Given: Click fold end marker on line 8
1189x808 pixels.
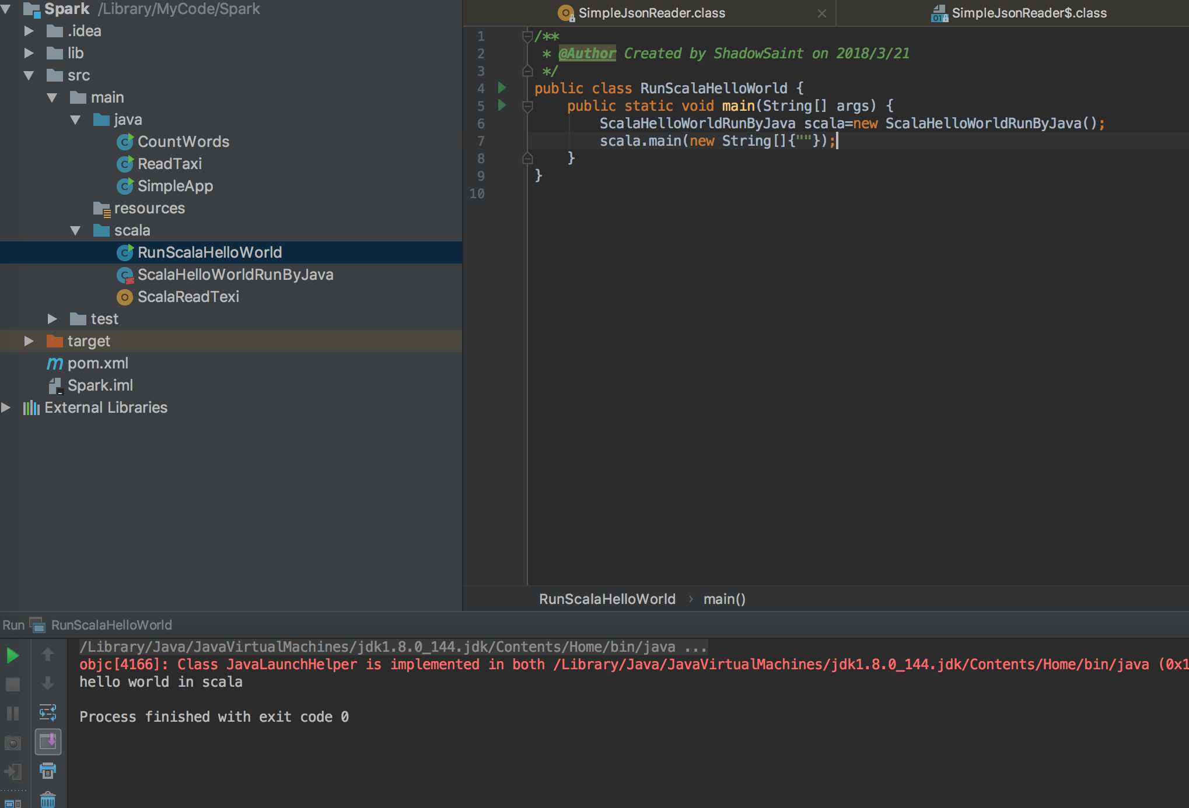Looking at the screenshot, I should [527, 158].
